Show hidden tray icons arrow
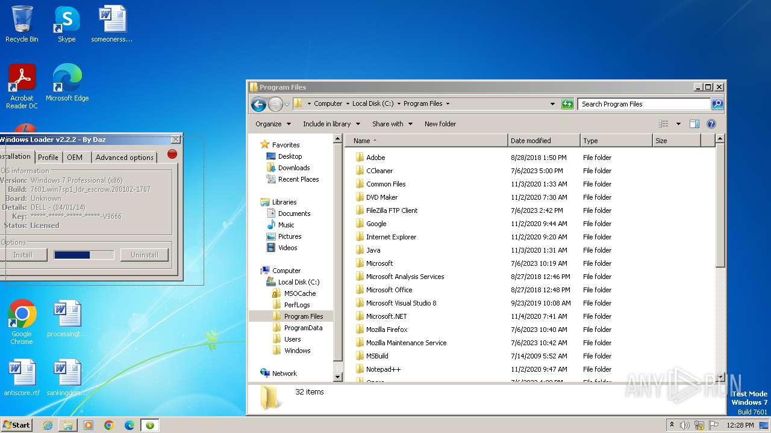The width and height of the screenshot is (771, 433). [672, 425]
